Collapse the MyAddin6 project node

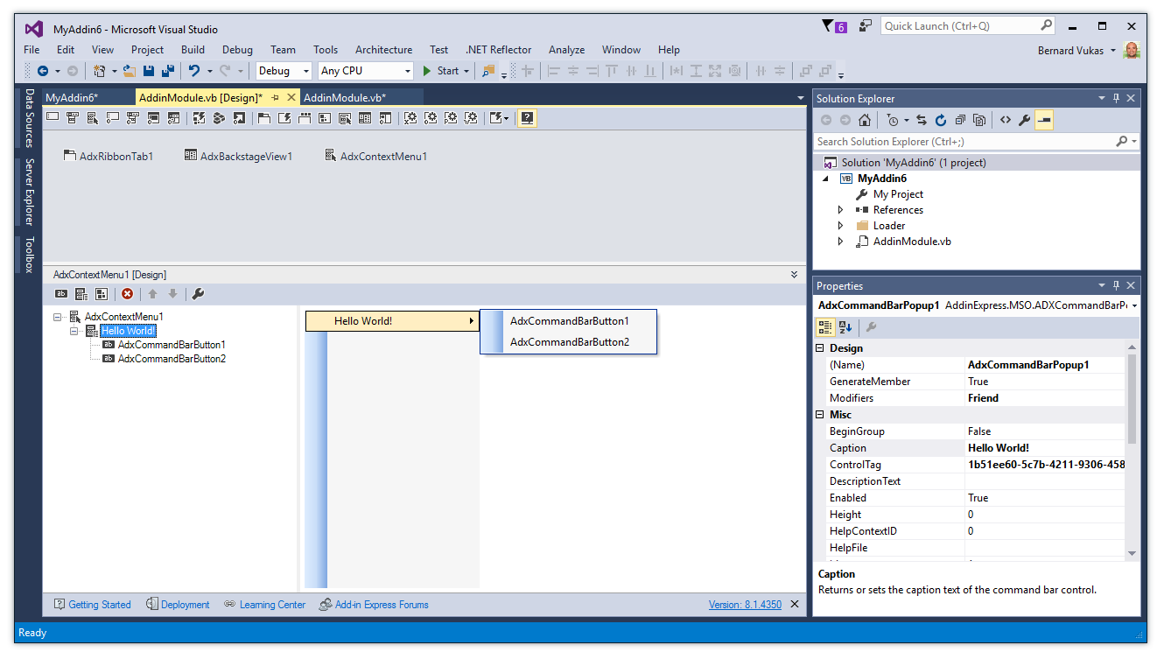tap(824, 179)
